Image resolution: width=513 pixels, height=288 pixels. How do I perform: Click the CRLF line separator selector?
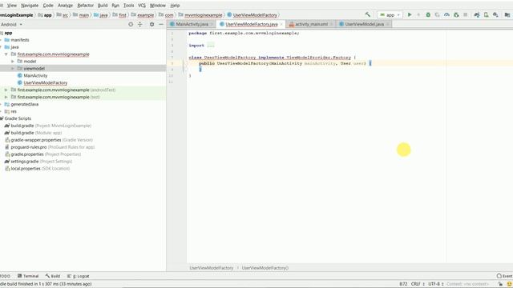[418, 284]
